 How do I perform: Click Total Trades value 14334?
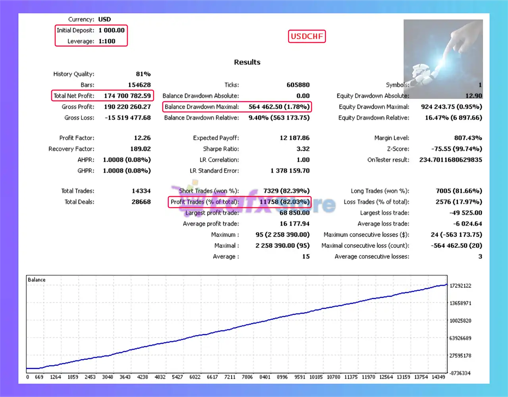(141, 191)
